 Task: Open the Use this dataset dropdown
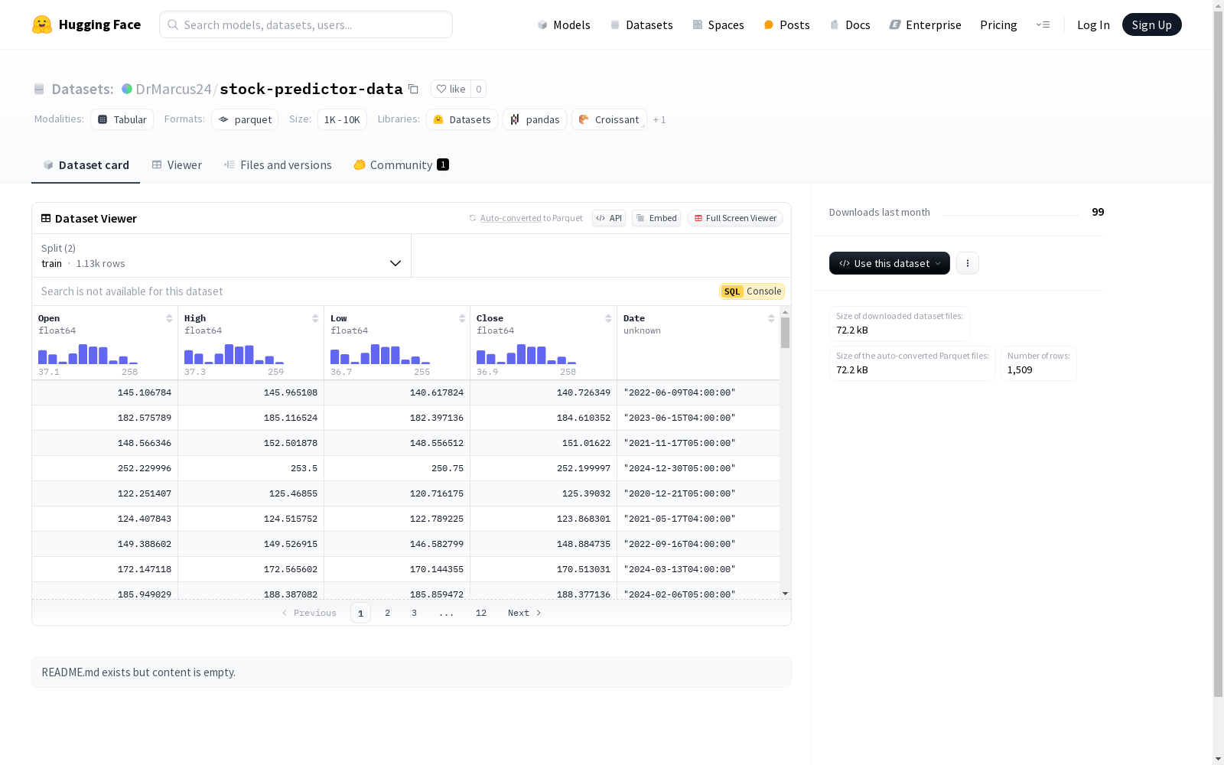(x=890, y=263)
